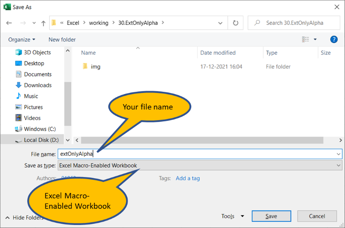Open the img folder
Image resolution: width=345 pixels, height=228 pixels.
(x=95, y=67)
